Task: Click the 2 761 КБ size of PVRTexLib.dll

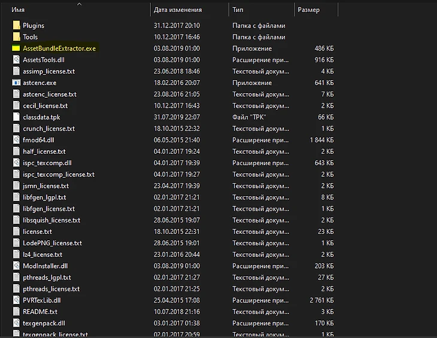Action: [x=321, y=300]
